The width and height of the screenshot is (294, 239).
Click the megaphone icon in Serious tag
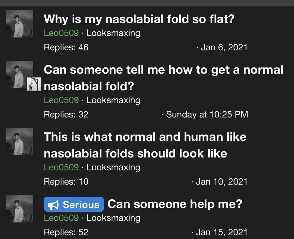53,205
